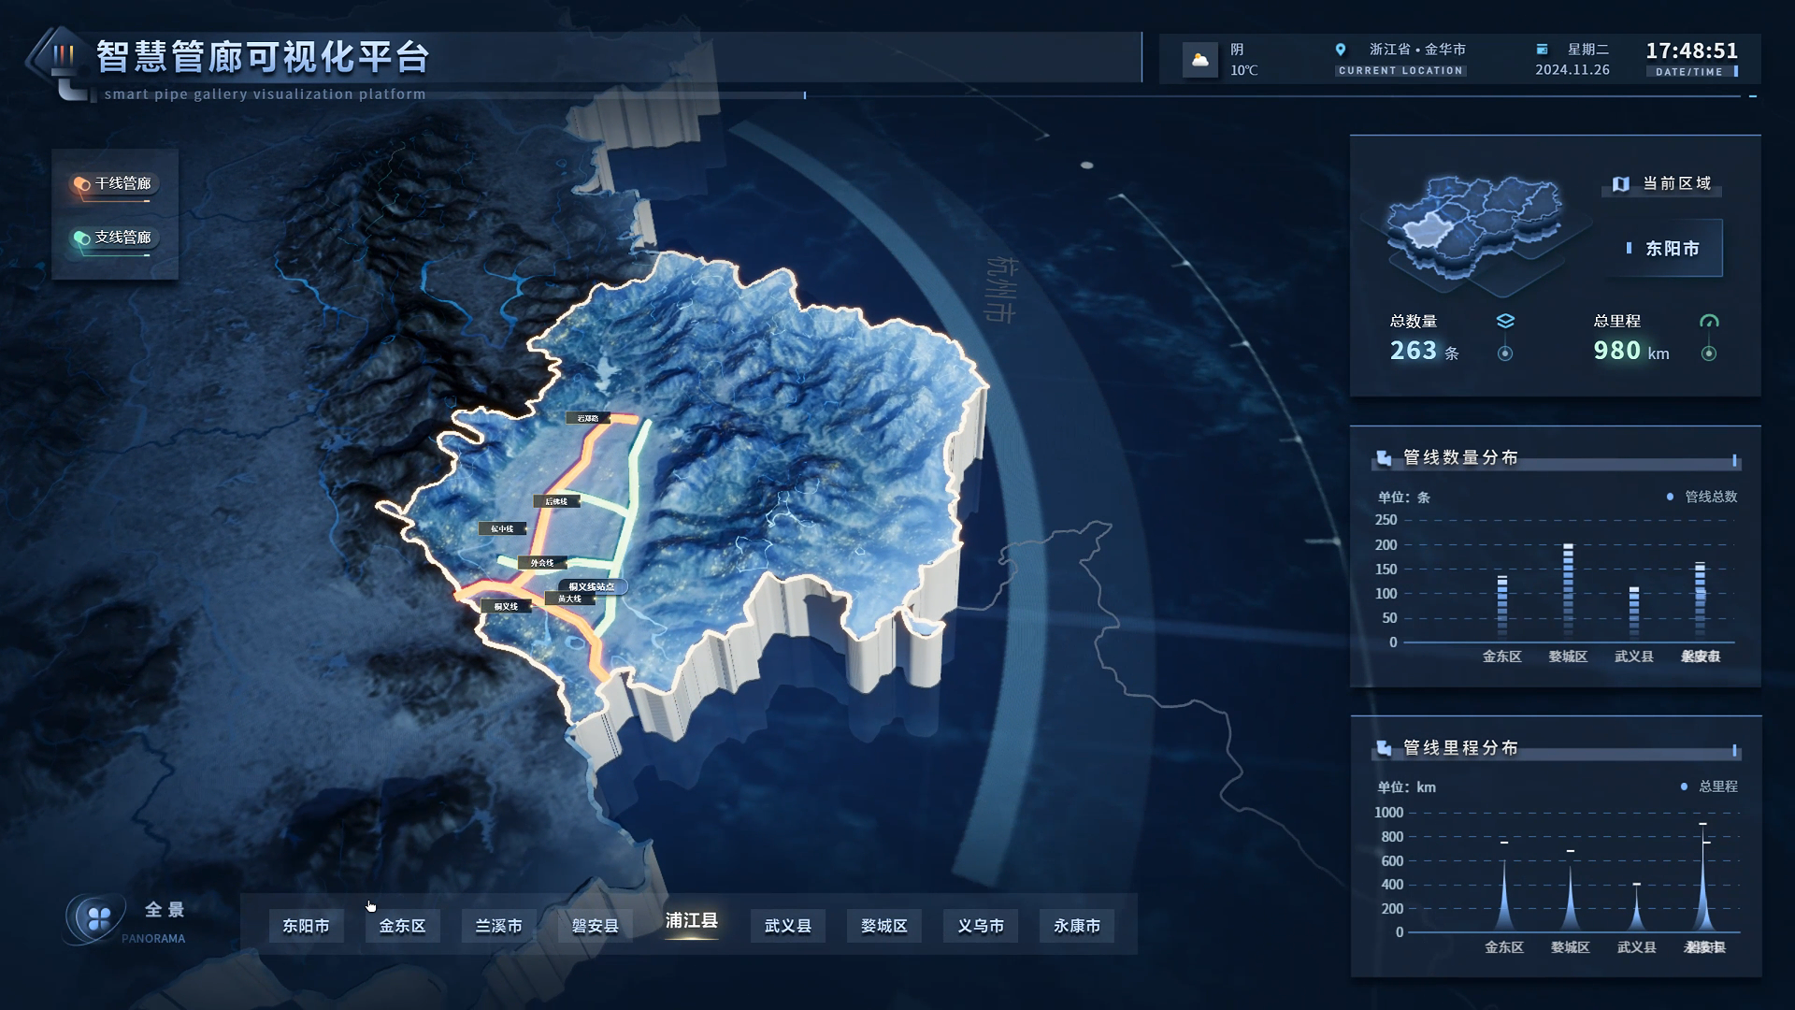Select the 婺城区 region tab

pyautogui.click(x=884, y=926)
